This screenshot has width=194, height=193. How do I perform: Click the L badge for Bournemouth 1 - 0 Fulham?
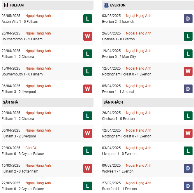(88, 71)
